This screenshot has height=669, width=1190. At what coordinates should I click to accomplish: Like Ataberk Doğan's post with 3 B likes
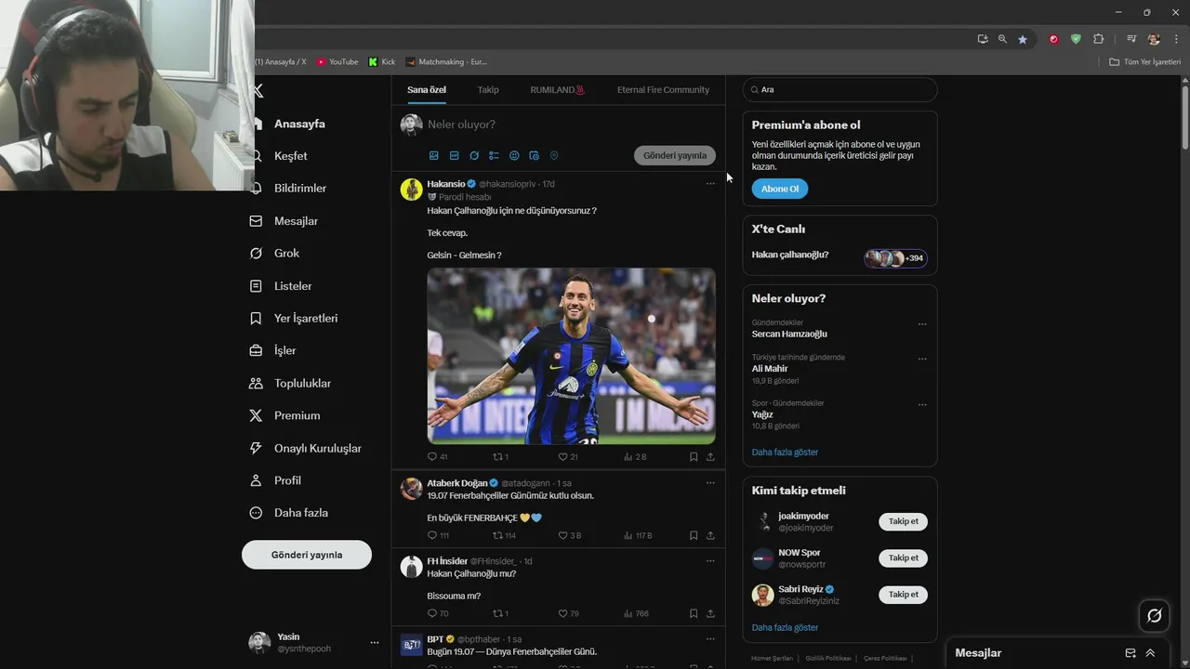tap(570, 535)
